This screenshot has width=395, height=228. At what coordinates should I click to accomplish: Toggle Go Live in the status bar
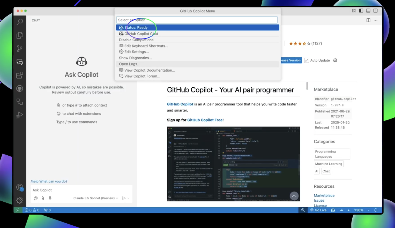(x=318, y=210)
